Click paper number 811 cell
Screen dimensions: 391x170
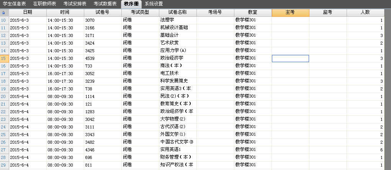(103, 165)
